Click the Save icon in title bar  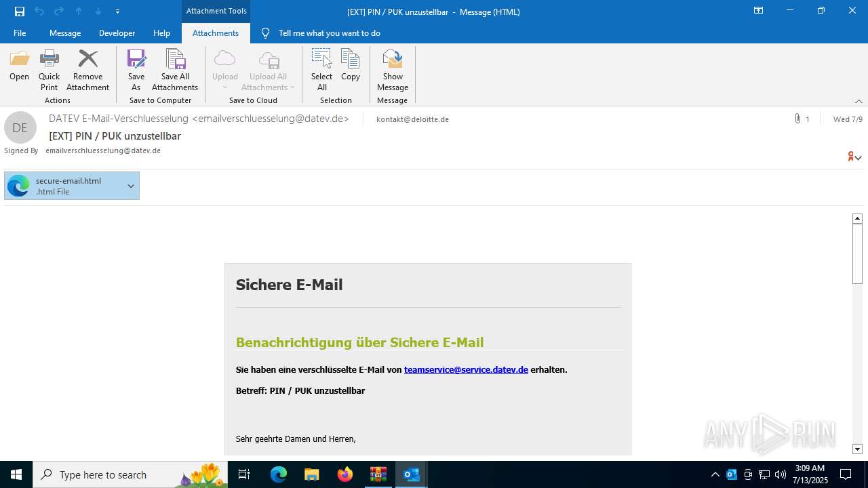click(20, 11)
